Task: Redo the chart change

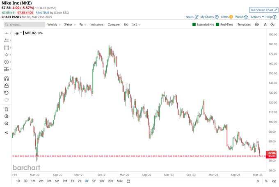Action: tap(7, 100)
